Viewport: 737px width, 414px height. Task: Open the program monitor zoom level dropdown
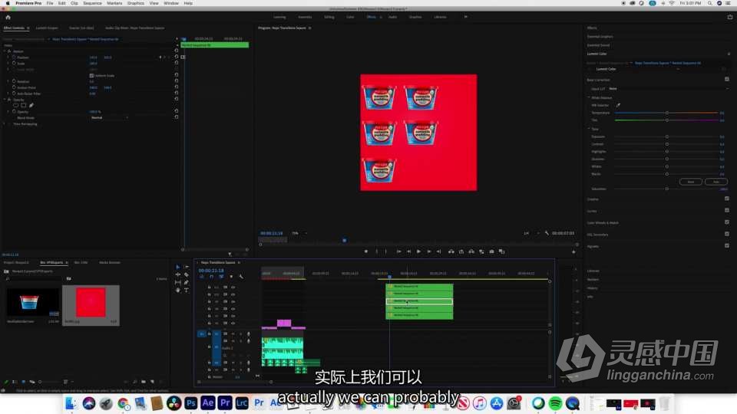299,233
